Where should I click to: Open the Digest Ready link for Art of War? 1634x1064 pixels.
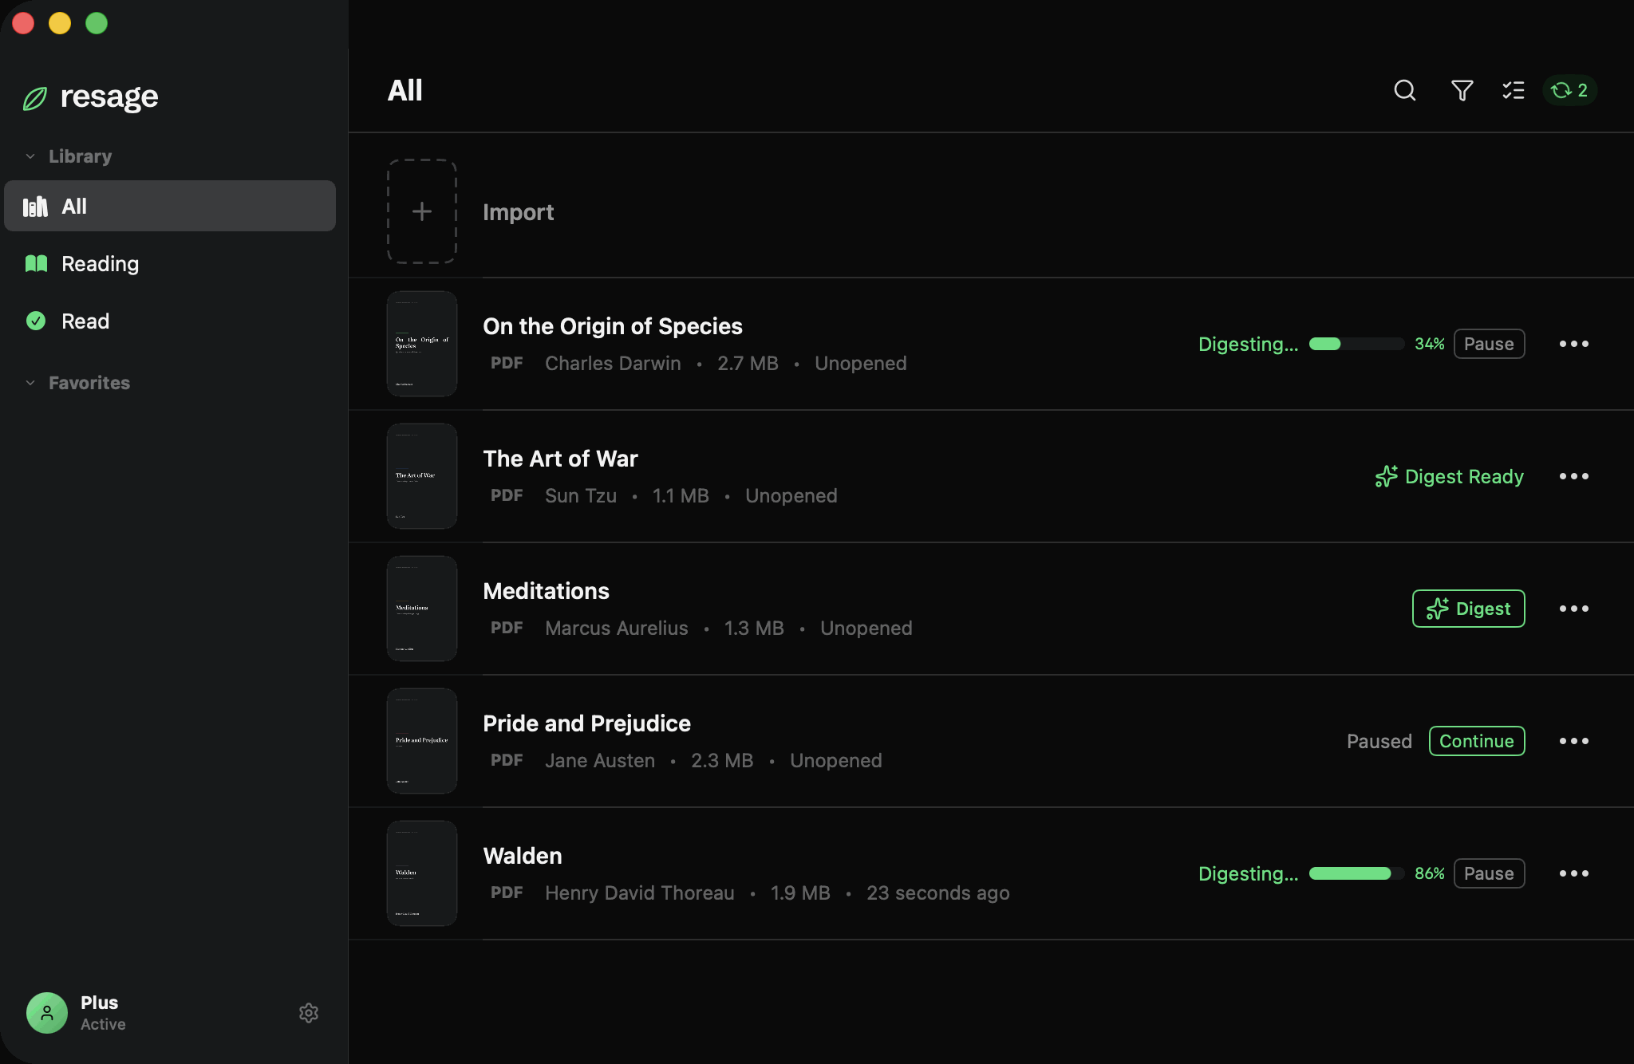pos(1450,476)
